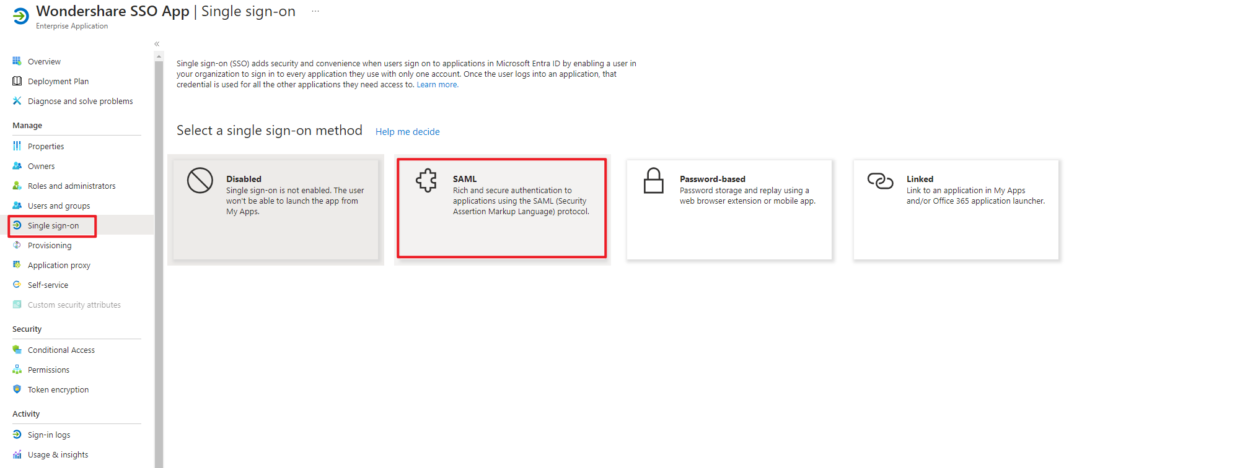
Task: Click the Usage & insights chart icon
Action: pyautogui.click(x=17, y=454)
